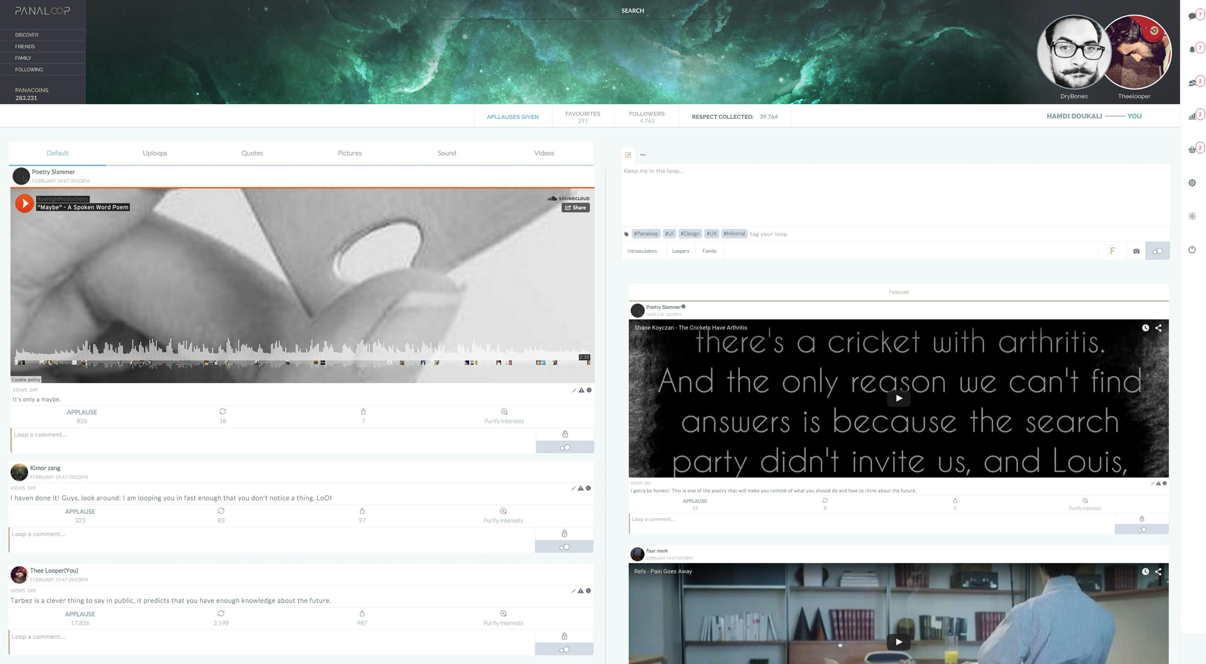
Task: Switch to the Uploops tab
Action: click(155, 153)
